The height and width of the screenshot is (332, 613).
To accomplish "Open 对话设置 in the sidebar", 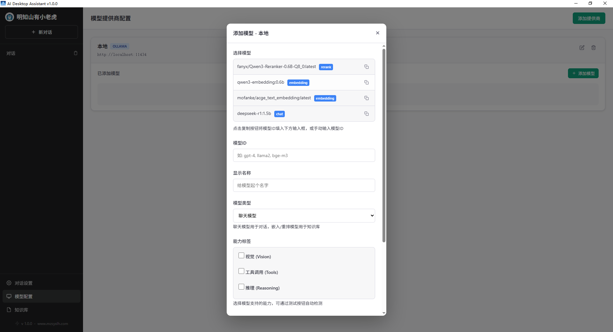I will tap(42, 283).
